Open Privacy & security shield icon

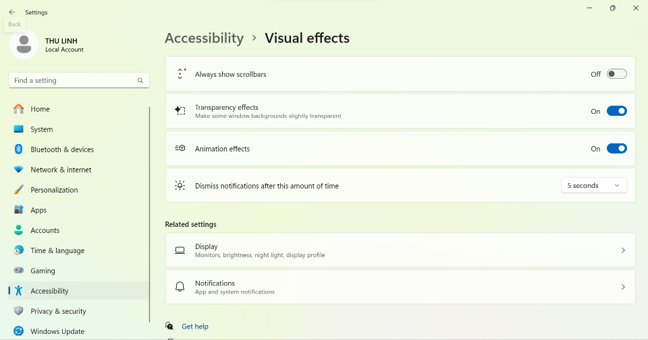click(x=18, y=311)
